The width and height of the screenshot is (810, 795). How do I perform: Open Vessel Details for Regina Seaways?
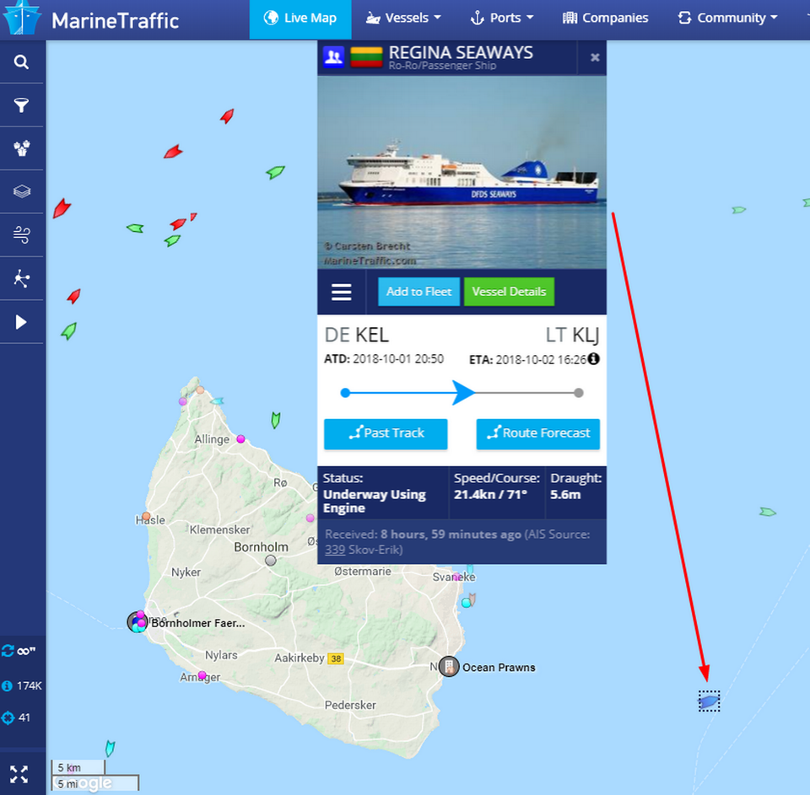(509, 292)
